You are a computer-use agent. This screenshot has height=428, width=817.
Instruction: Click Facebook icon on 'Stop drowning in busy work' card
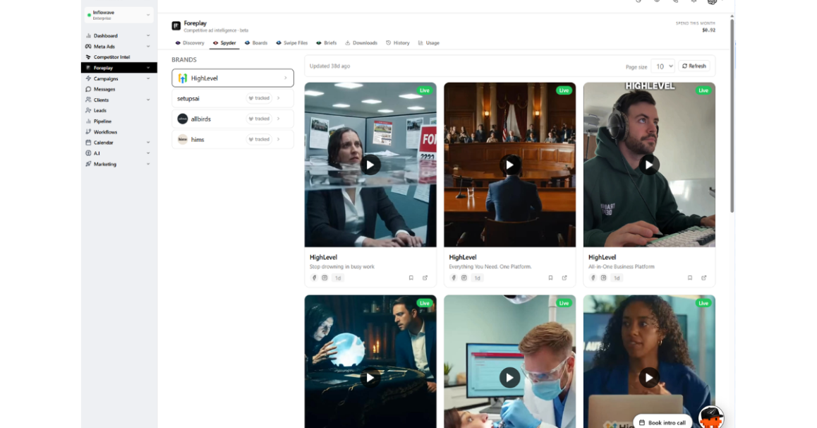coord(314,278)
